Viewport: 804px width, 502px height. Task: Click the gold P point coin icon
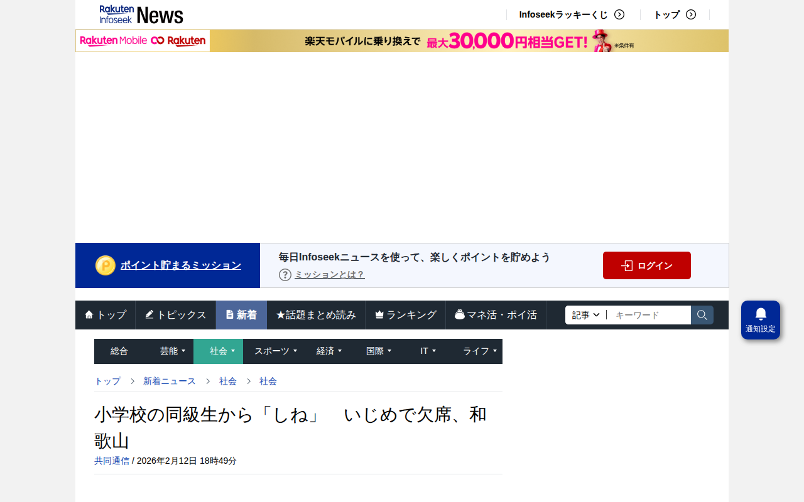106,265
